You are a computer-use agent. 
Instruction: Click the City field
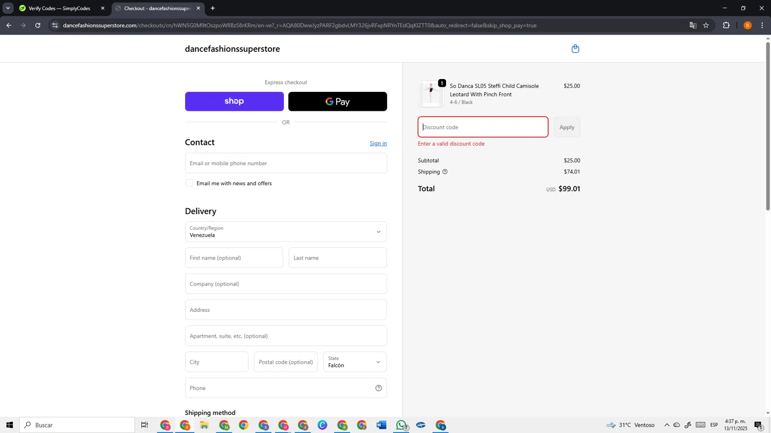pos(216,362)
